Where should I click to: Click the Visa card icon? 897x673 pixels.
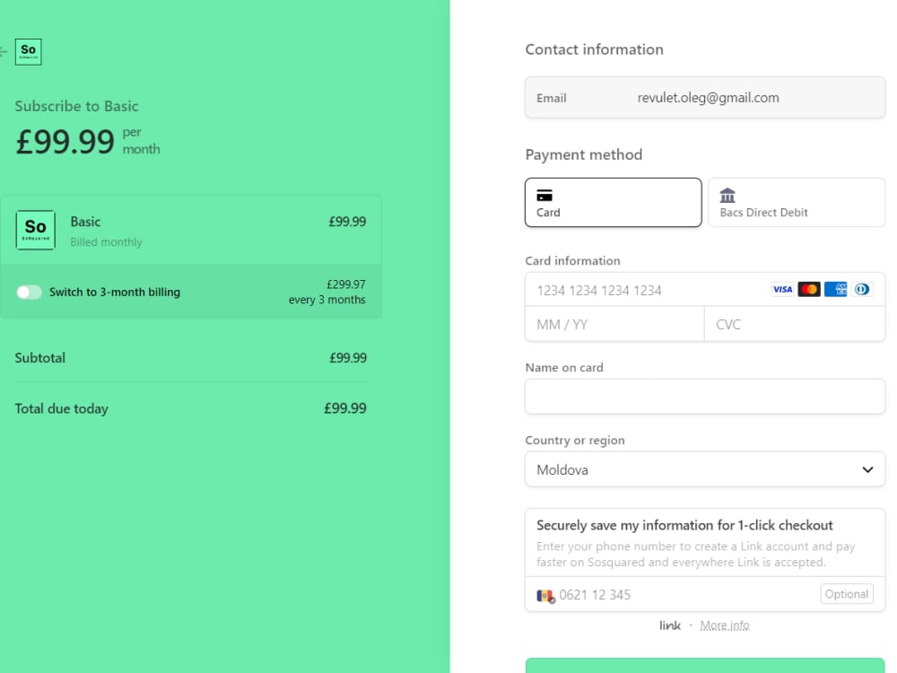pos(782,290)
